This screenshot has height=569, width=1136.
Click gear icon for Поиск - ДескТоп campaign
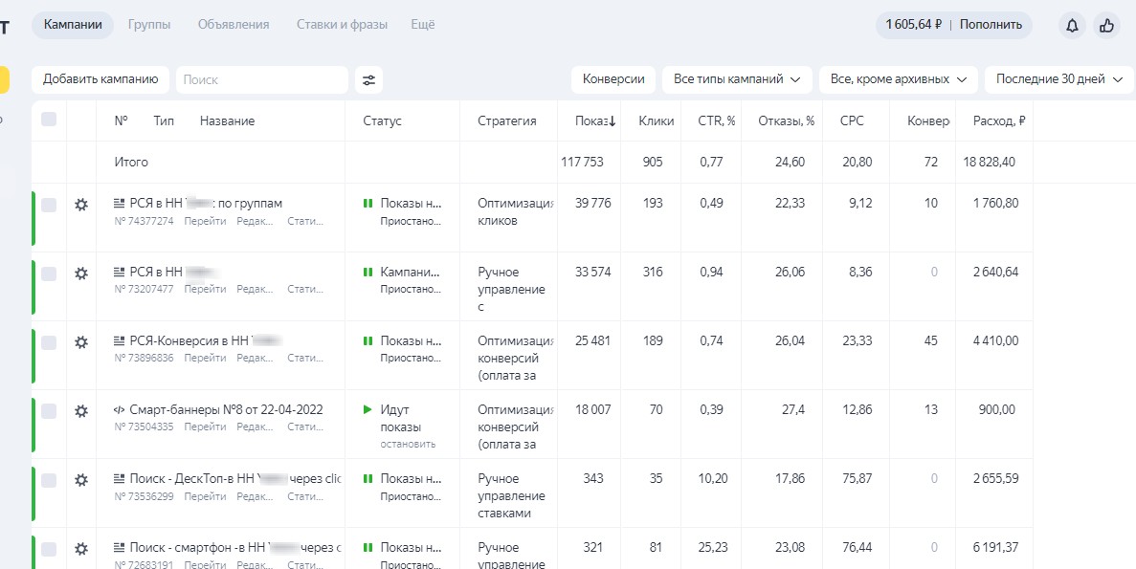pos(81,479)
